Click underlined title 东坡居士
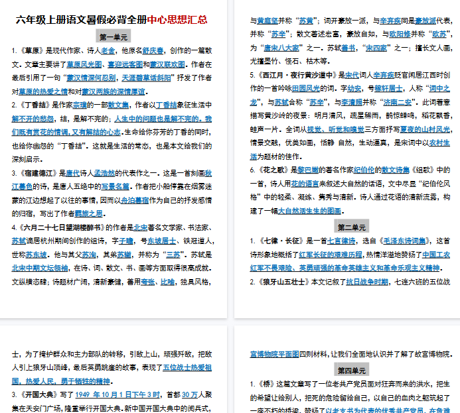This screenshot has width=460, height=413. tap(162, 241)
